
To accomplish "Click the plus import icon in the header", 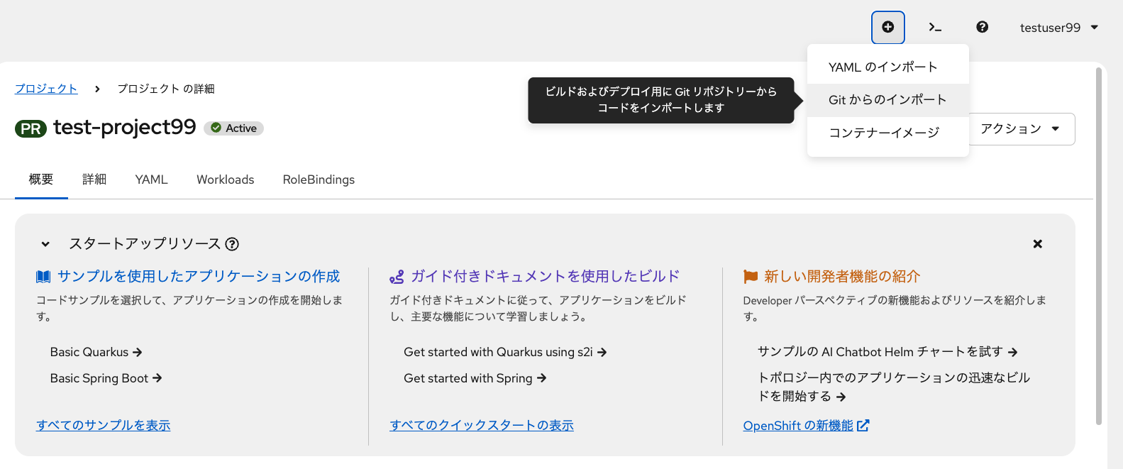I will (x=887, y=27).
